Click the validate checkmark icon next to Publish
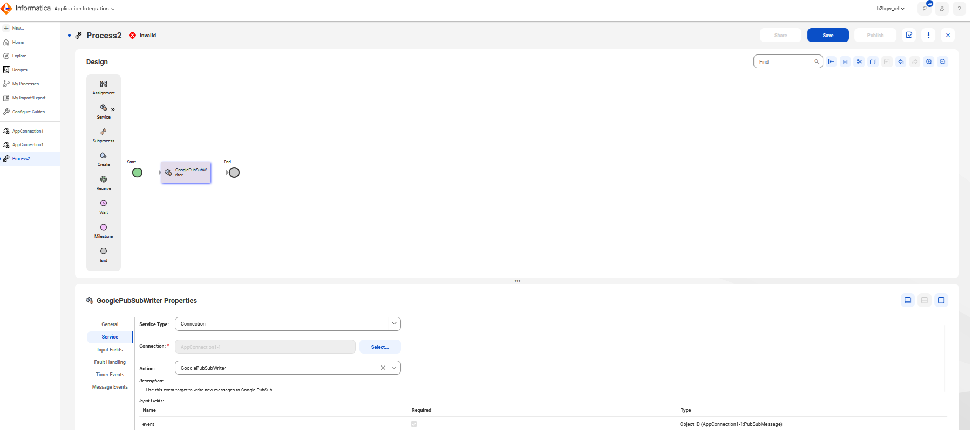The image size is (972, 435). [909, 35]
